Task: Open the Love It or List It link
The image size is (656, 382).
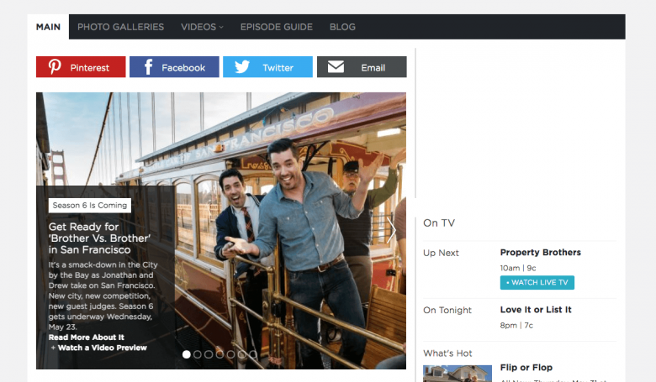Action: pyautogui.click(x=536, y=310)
